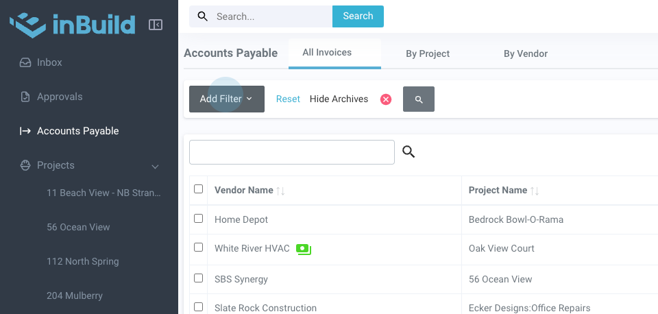Toggle the select-all invoices checkbox

click(199, 189)
